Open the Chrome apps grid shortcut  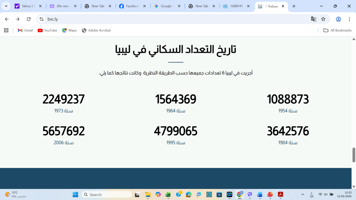coord(6,30)
